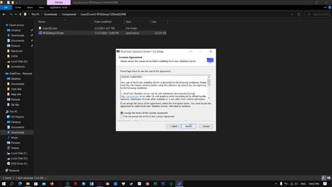Viewport: 332px width, 187px height.
Task: Click the license text scrollbar down arrow
Action: [209, 98]
